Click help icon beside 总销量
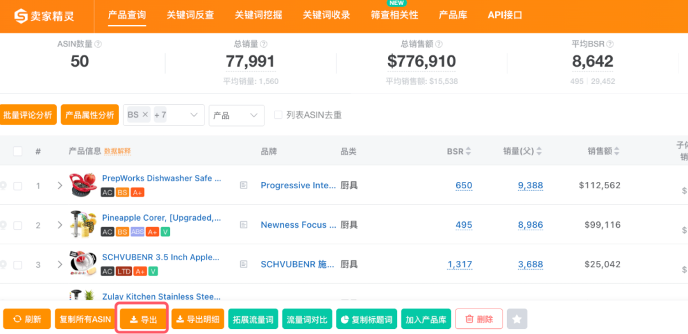Viewport: 688px width, 334px height. click(x=264, y=45)
